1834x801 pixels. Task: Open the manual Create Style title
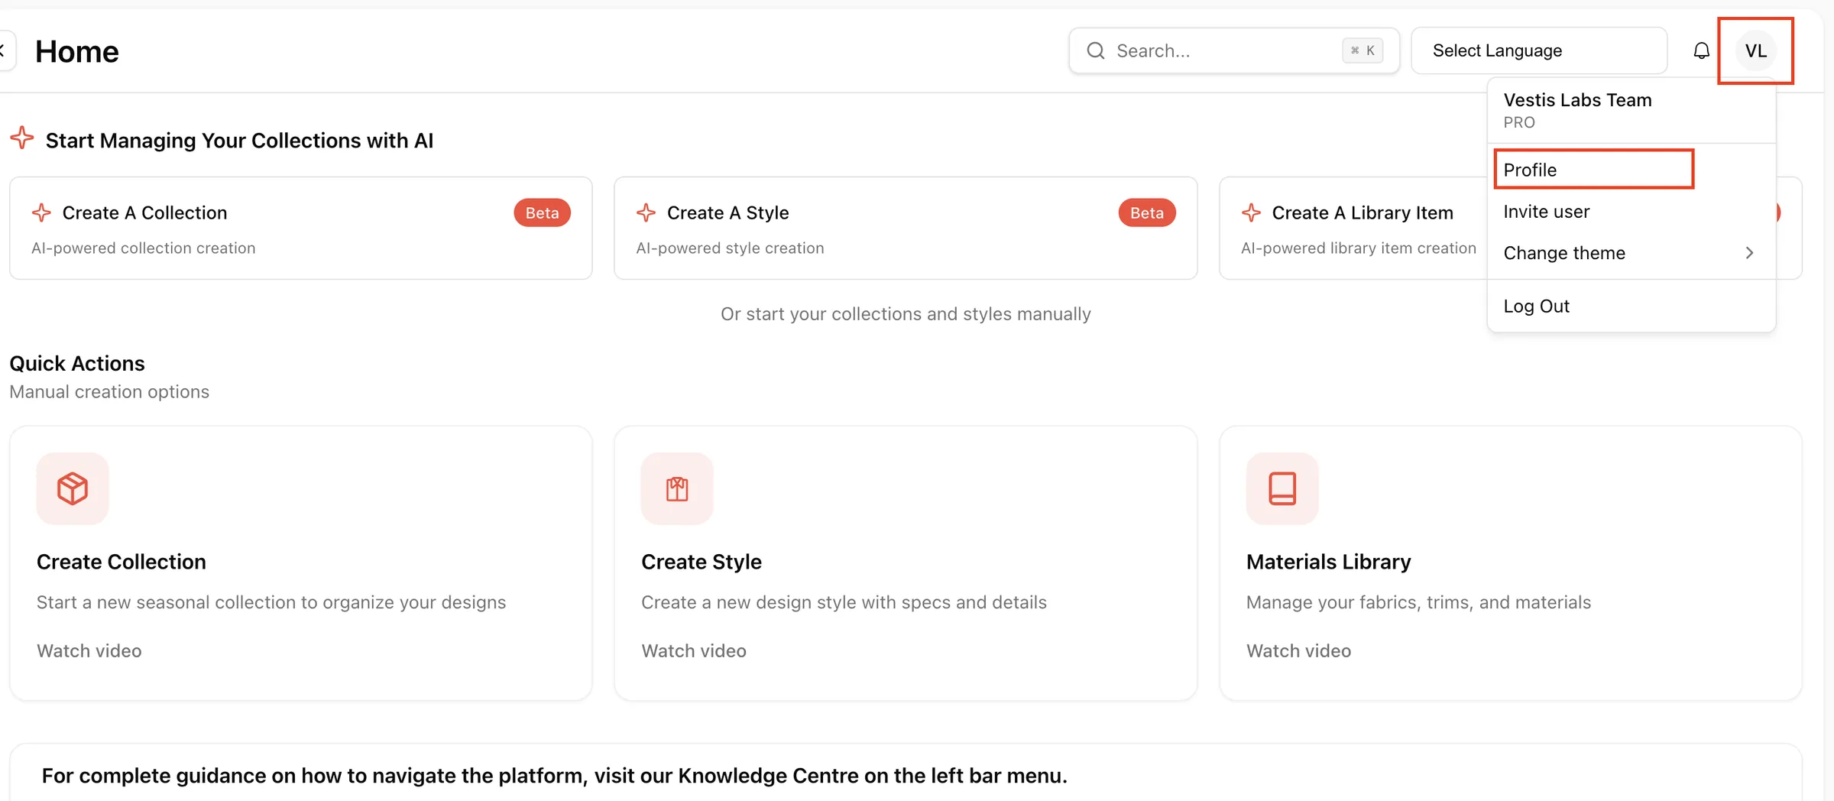[702, 562]
